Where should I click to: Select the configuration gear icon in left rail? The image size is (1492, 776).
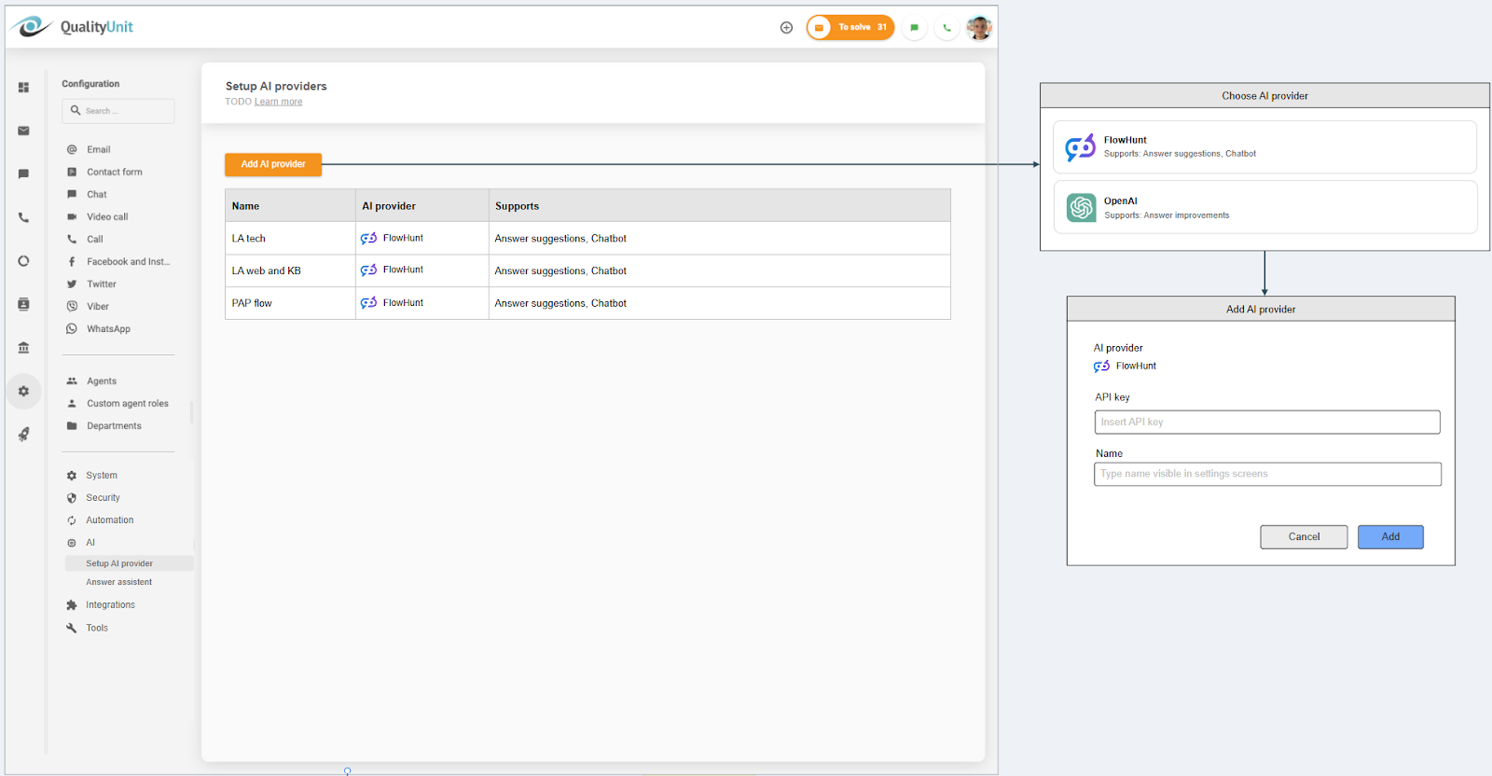[x=23, y=392]
